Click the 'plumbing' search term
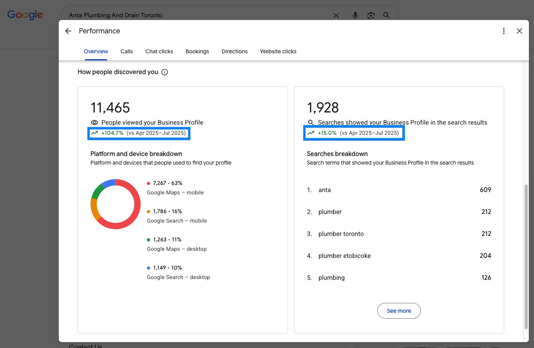 tap(331, 277)
